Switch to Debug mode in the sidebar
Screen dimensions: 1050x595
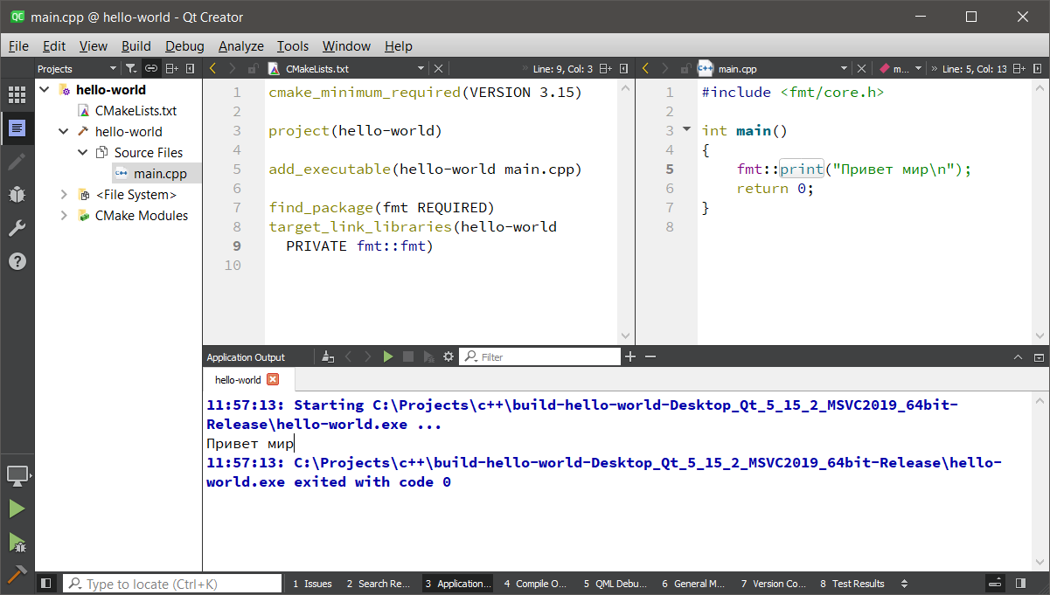point(16,194)
